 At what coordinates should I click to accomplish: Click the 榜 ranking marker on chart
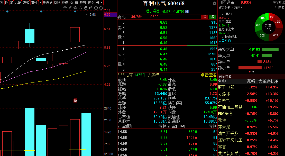coord(75,101)
